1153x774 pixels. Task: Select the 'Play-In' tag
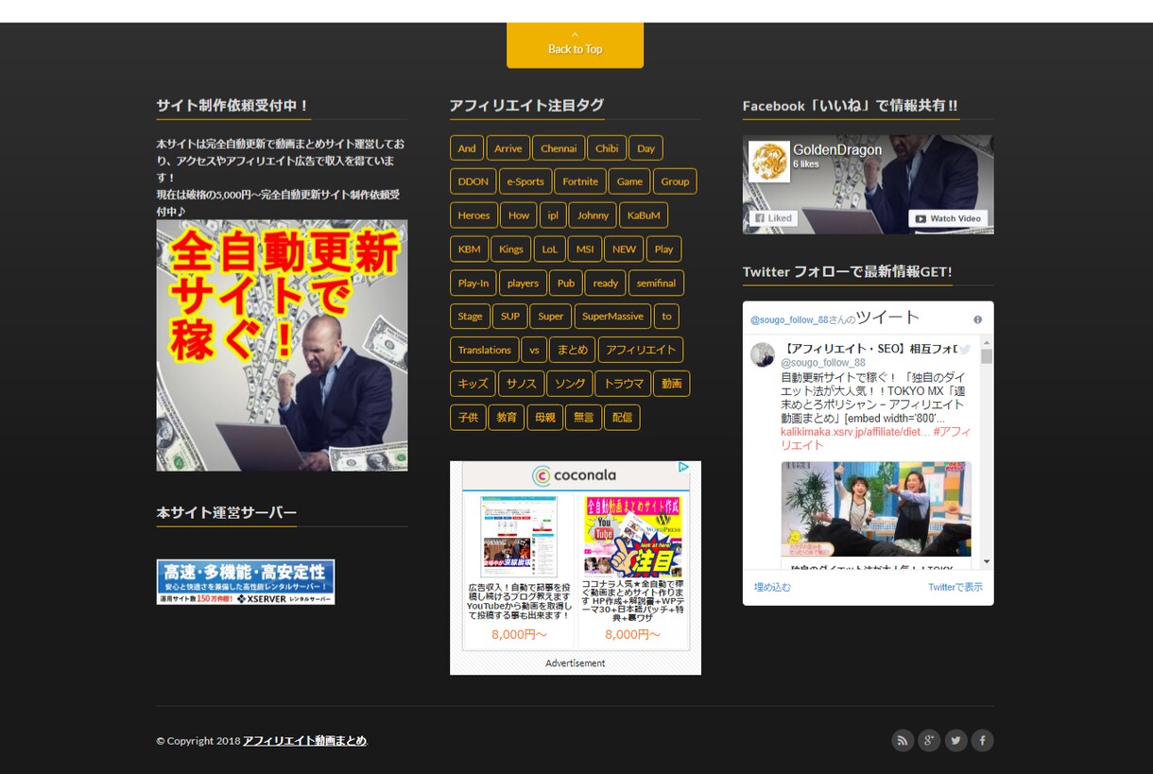(473, 283)
